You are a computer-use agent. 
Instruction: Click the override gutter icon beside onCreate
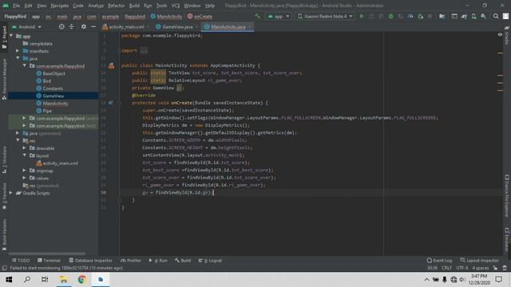110,103
